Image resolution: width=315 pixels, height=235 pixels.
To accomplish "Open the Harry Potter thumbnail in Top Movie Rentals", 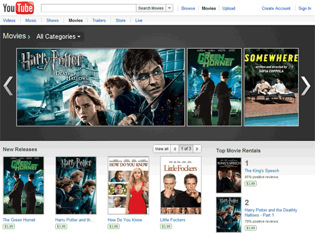I will [228, 214].
